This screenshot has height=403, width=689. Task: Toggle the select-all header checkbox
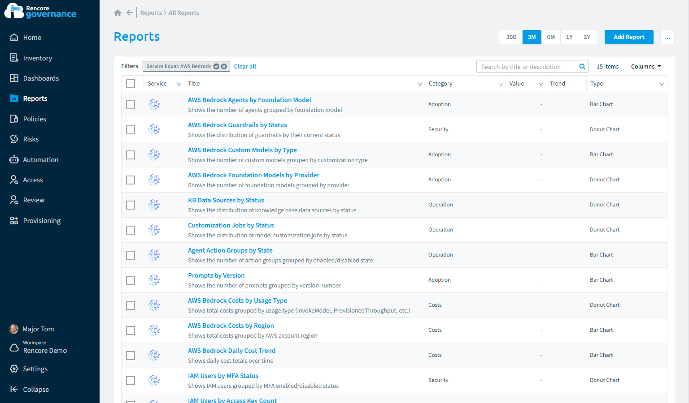(131, 84)
